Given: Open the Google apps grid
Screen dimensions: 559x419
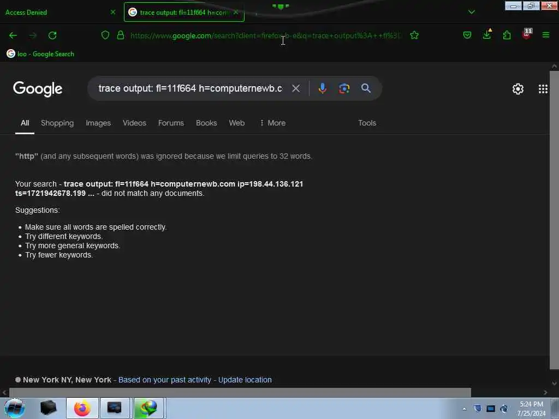Looking at the screenshot, I should click(543, 89).
